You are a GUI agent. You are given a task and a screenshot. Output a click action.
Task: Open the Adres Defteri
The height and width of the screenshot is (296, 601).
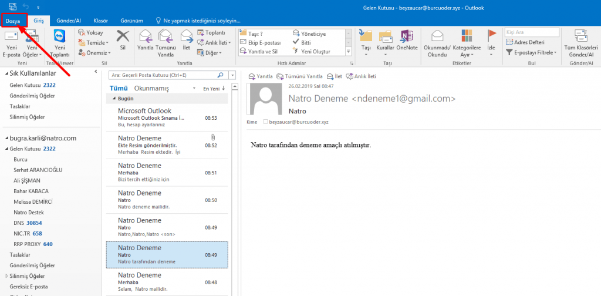(x=525, y=42)
